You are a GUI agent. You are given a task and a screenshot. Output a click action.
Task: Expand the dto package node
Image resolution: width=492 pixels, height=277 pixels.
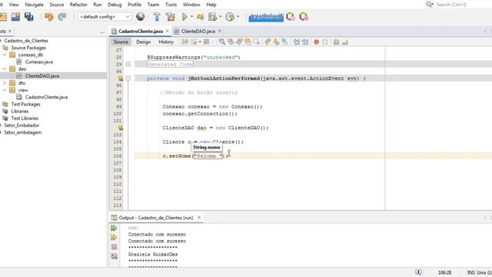click(x=5, y=83)
